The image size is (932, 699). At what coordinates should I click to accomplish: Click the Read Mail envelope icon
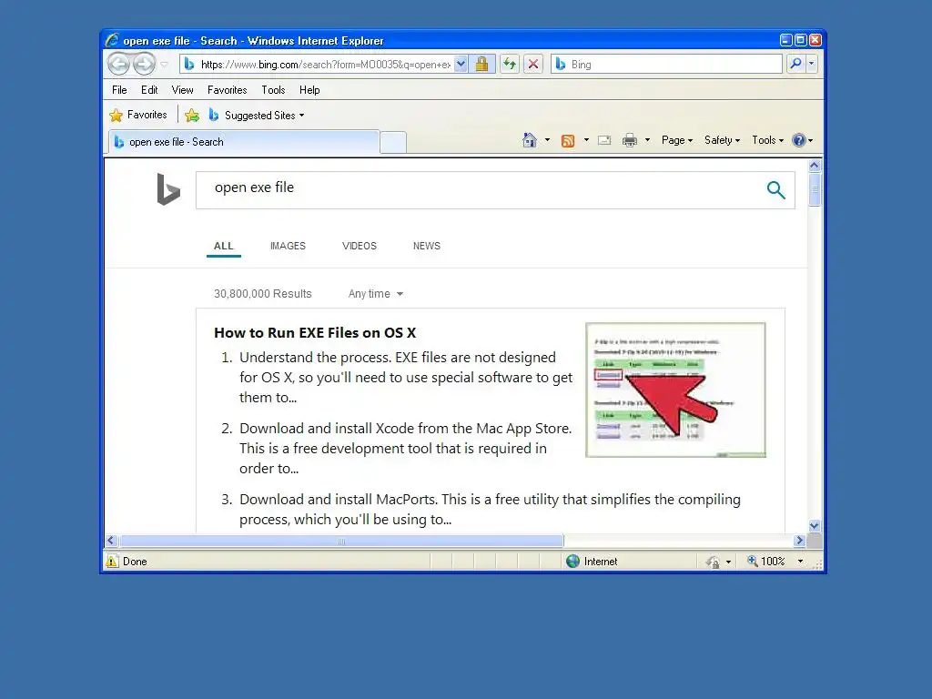604,141
